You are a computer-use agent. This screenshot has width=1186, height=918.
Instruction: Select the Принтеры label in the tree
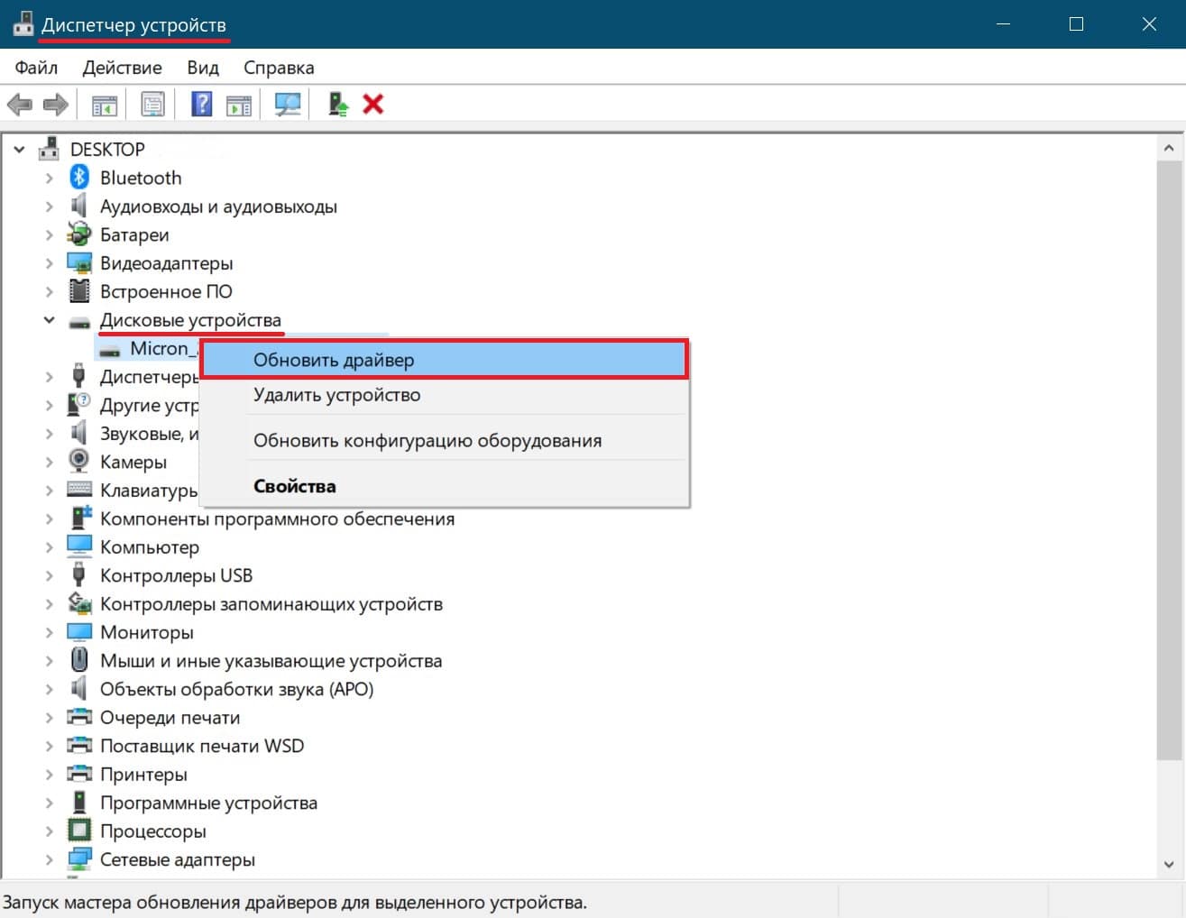pos(143,774)
